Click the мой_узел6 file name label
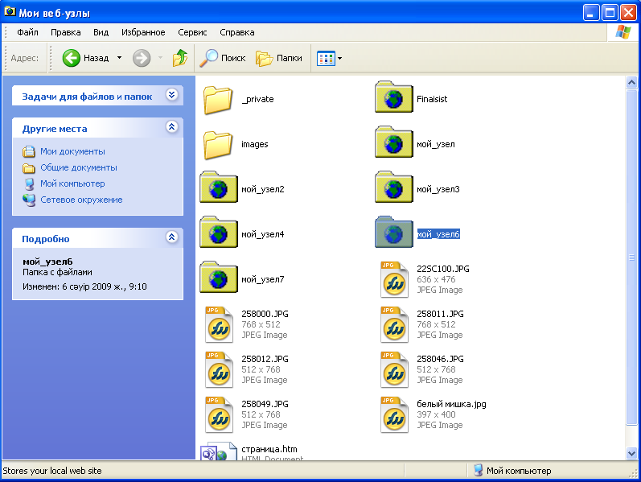Viewport: 641px width, 482px height. click(438, 234)
